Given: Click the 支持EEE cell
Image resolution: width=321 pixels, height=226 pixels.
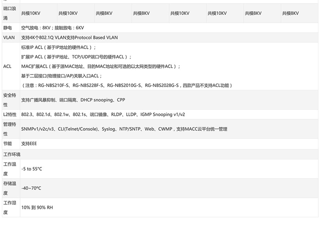Looking at the screenshot, I should 29,143.
